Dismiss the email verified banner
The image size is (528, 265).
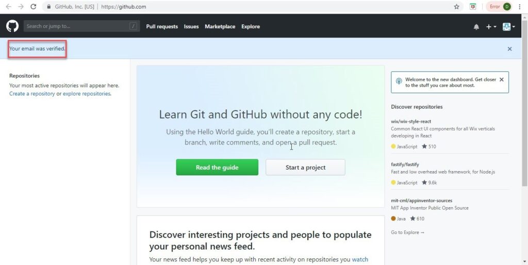point(509,49)
